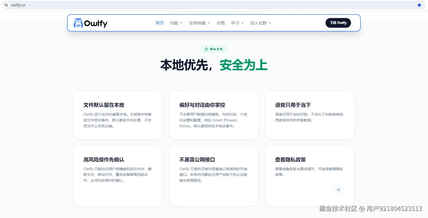The image size is (428, 218).
Task: Open the 查看隐私政策 card title
Action: (x=290, y=160)
